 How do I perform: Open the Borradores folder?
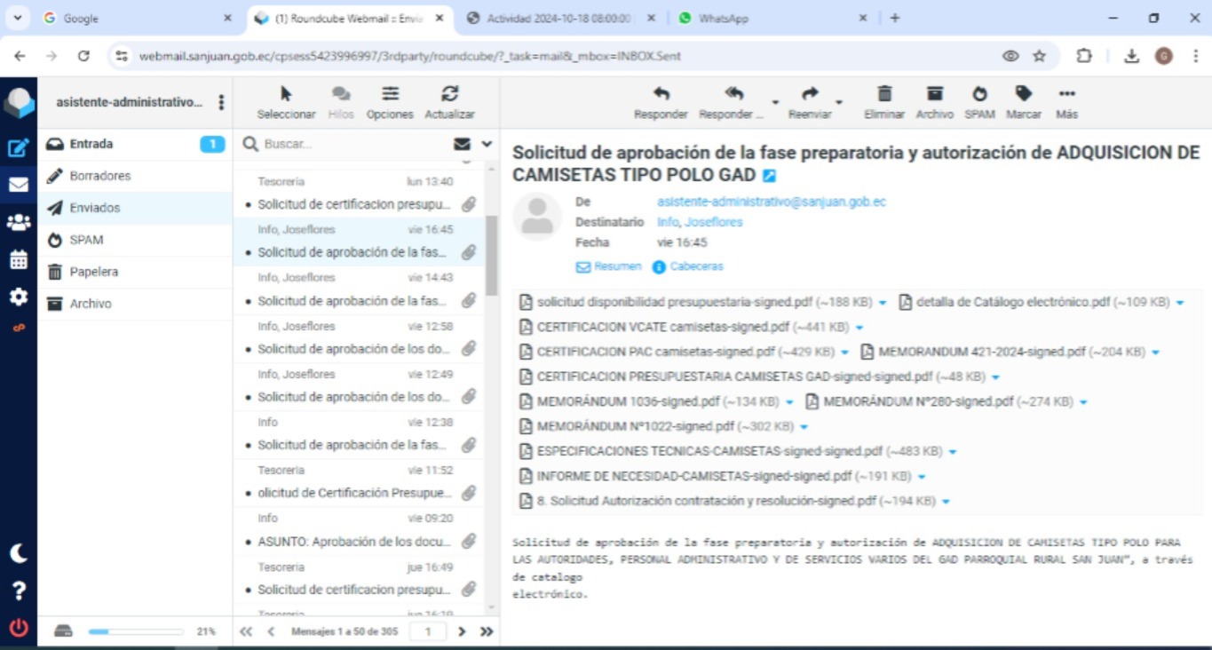(x=100, y=176)
